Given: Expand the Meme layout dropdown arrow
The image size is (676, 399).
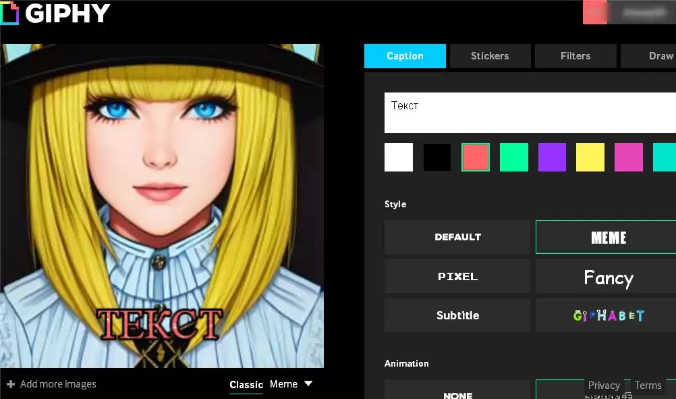Looking at the screenshot, I should [308, 383].
